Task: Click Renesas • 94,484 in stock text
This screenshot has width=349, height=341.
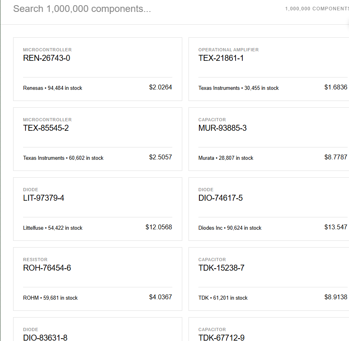Action: coord(53,88)
